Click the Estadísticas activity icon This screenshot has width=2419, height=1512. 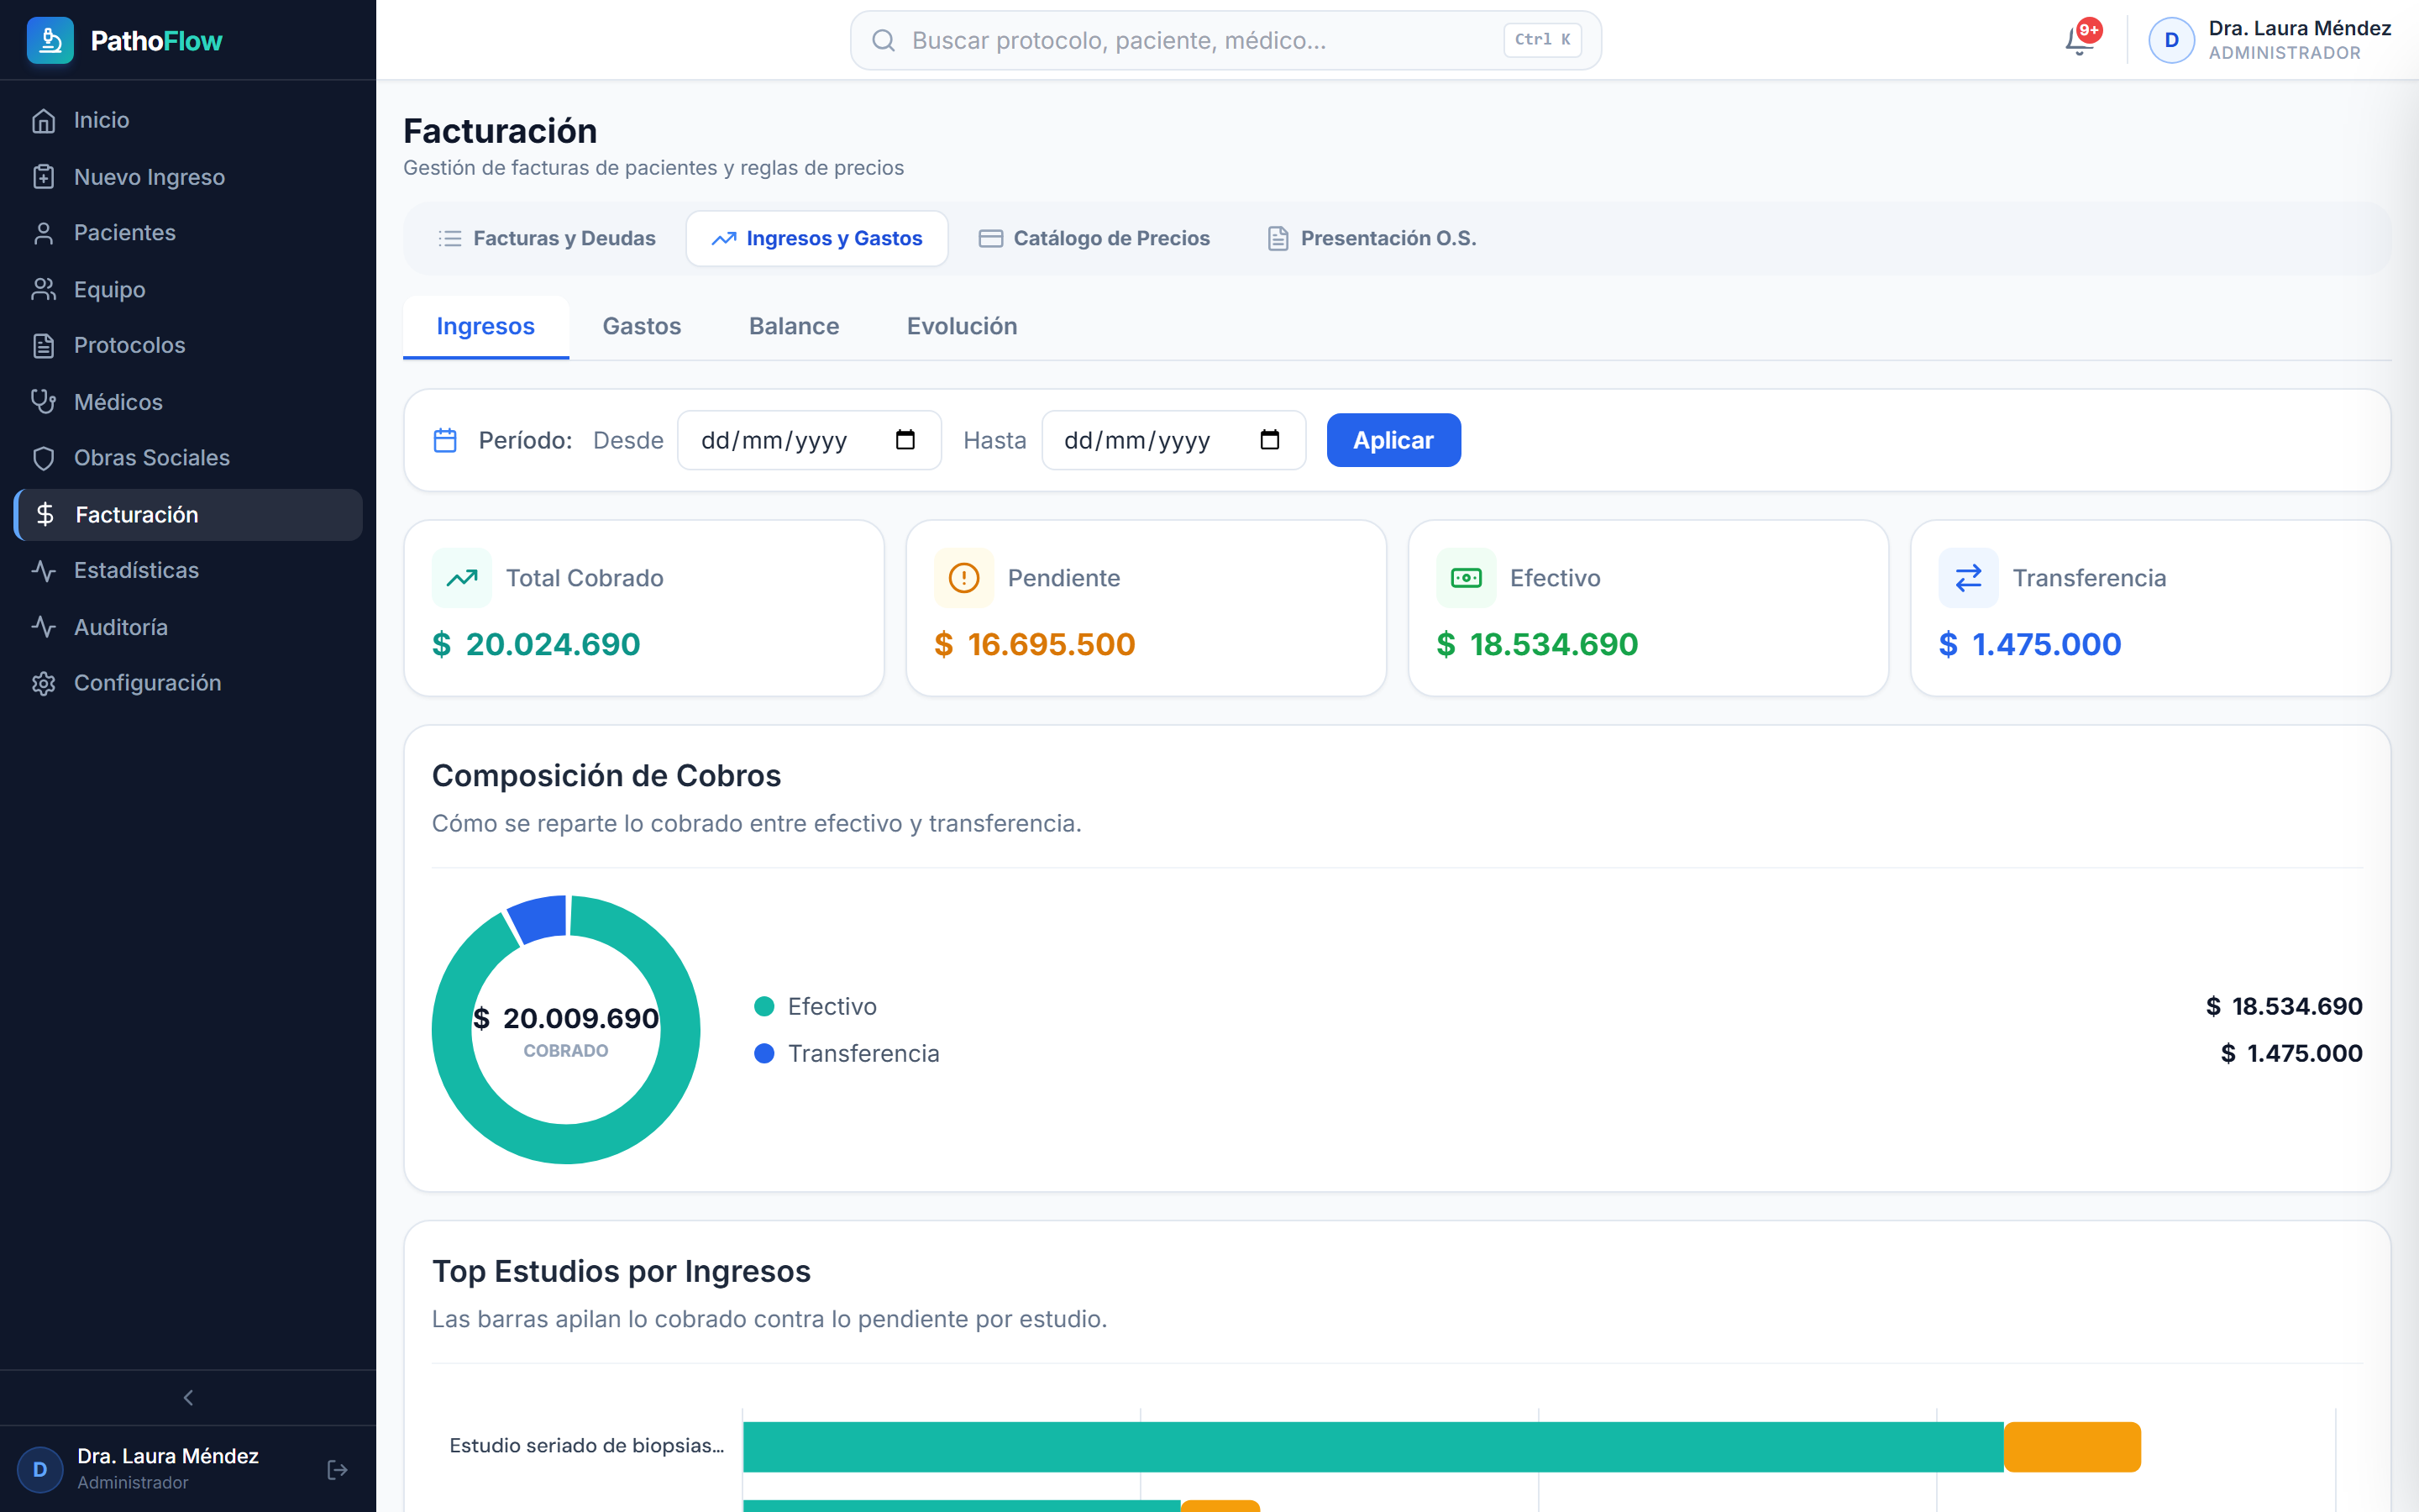43,571
